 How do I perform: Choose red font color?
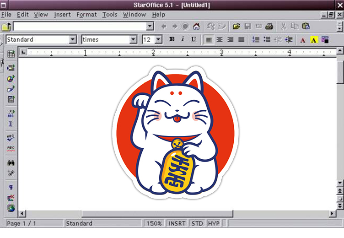coord(303,40)
